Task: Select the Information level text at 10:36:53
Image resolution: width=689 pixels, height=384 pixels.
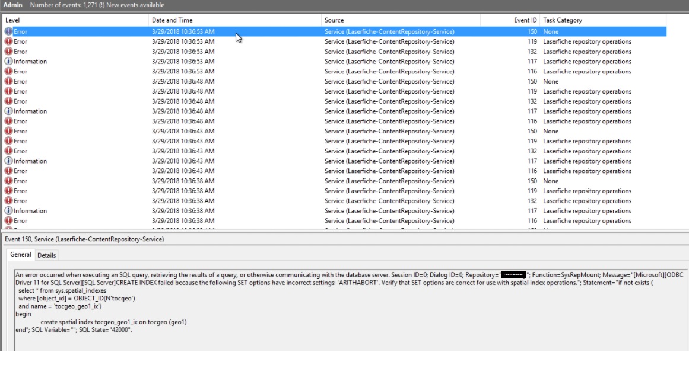Action: [x=30, y=62]
